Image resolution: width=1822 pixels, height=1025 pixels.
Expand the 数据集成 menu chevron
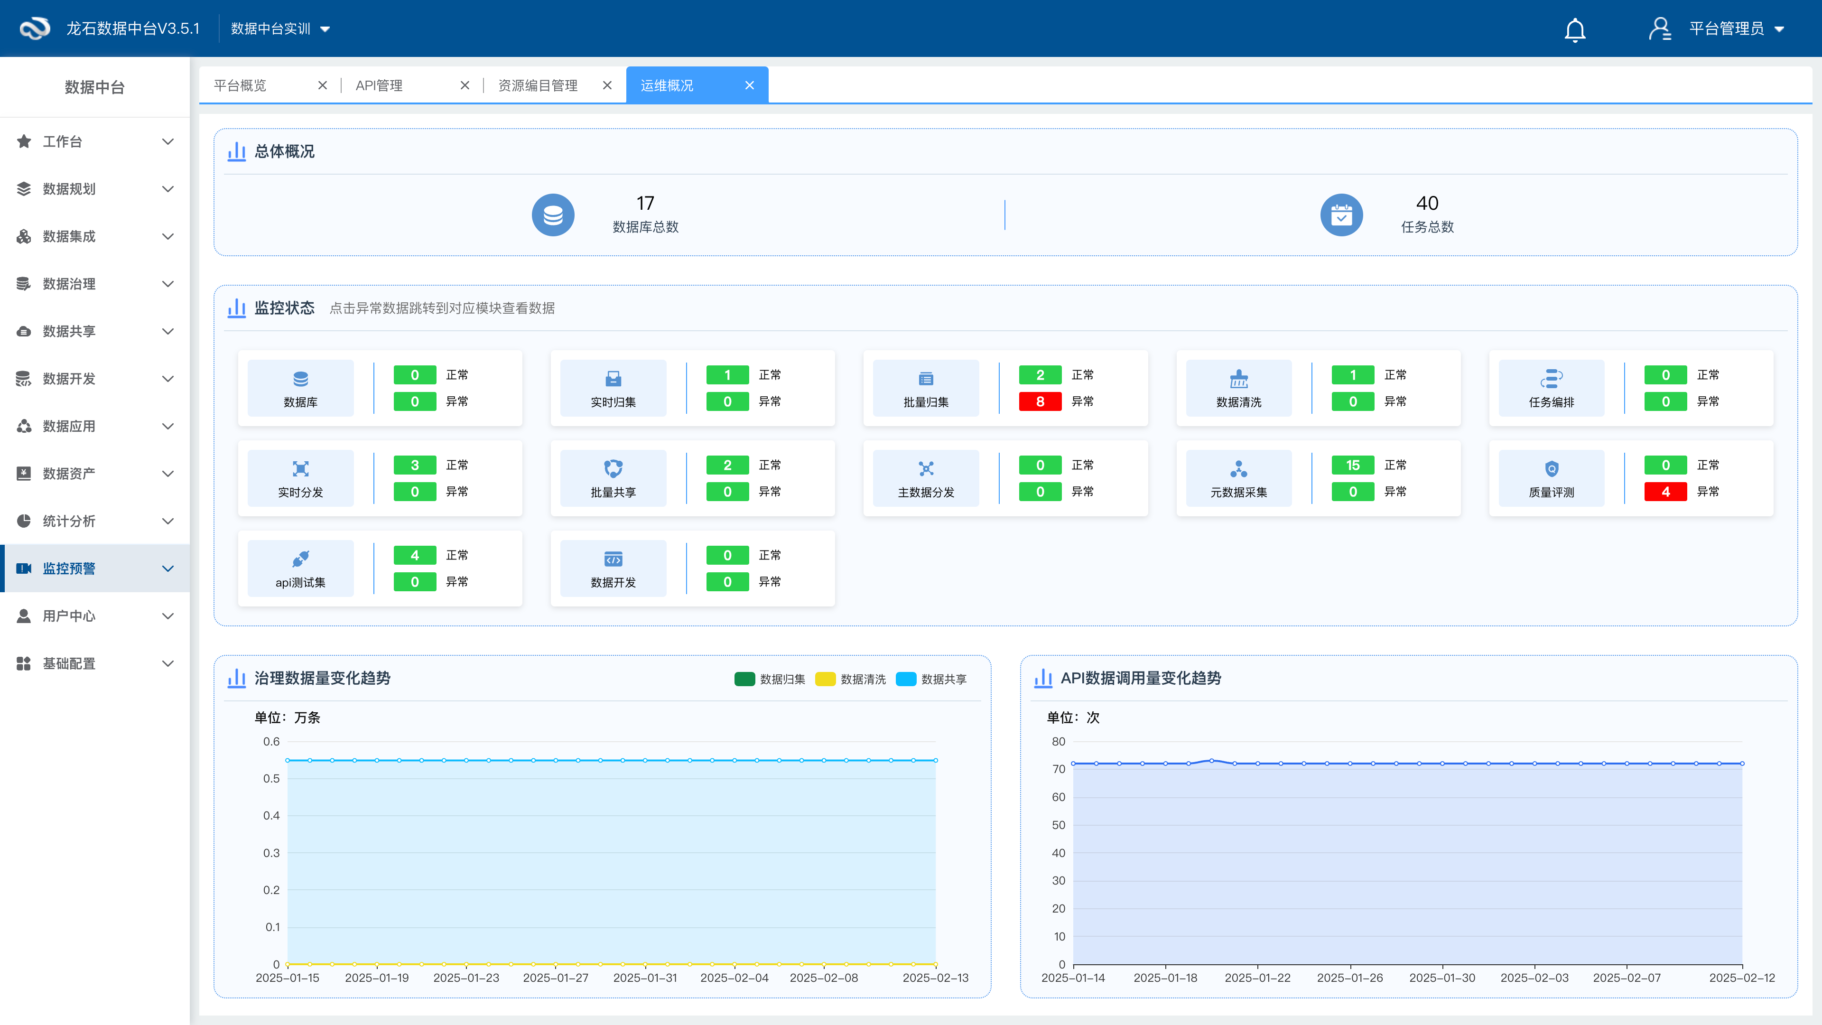(167, 236)
